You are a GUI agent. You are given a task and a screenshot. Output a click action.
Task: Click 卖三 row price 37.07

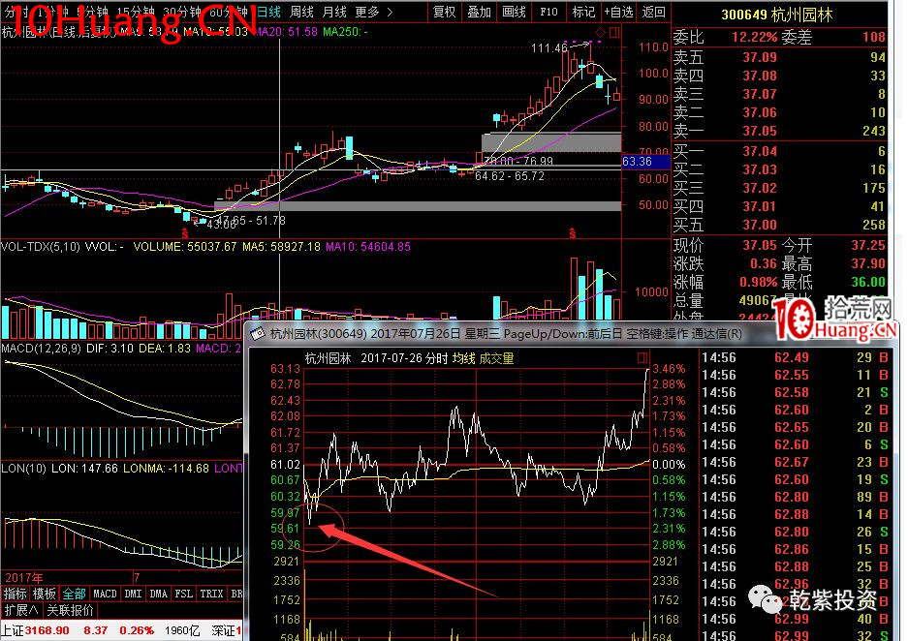pos(760,94)
